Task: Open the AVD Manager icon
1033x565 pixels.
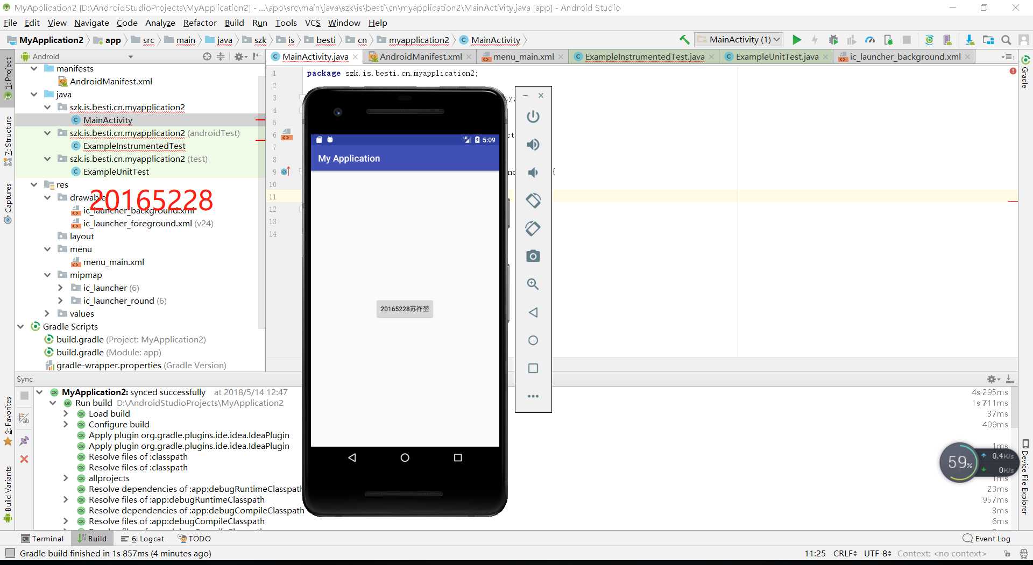Action: (947, 40)
